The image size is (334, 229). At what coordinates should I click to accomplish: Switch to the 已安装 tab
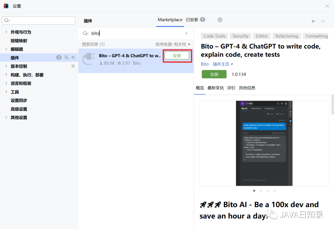(x=192, y=20)
